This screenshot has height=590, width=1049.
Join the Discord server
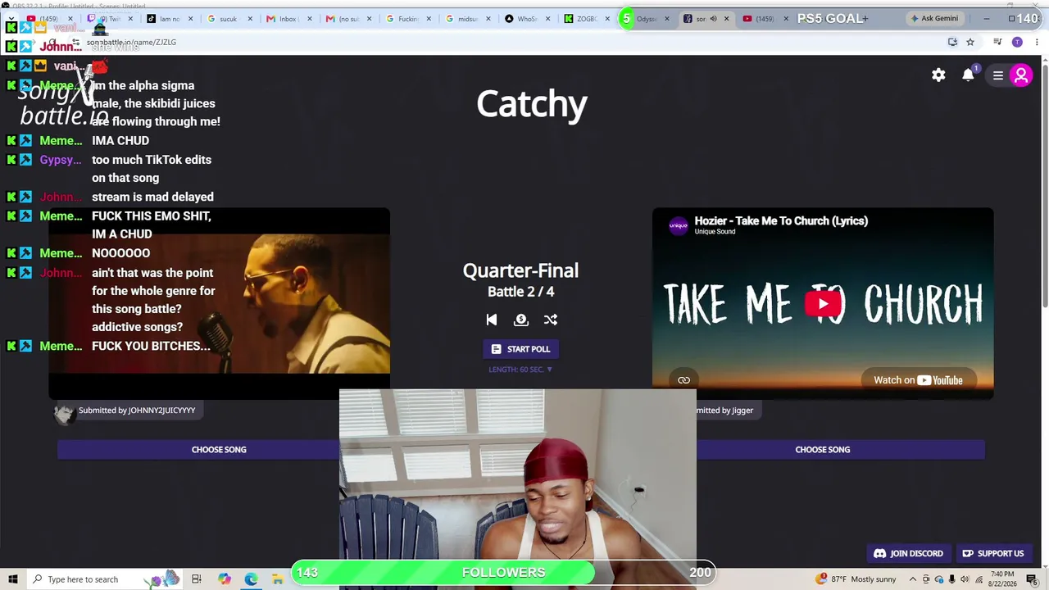click(x=908, y=553)
